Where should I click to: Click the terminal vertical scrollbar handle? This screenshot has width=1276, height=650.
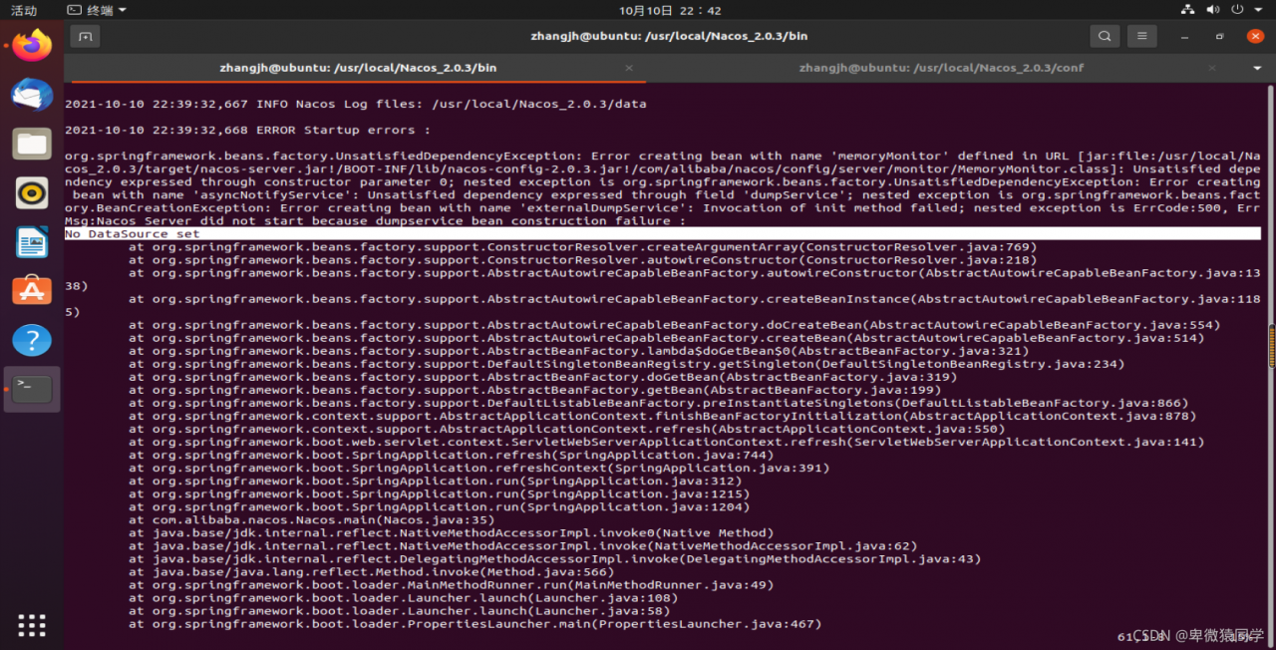coord(1270,347)
